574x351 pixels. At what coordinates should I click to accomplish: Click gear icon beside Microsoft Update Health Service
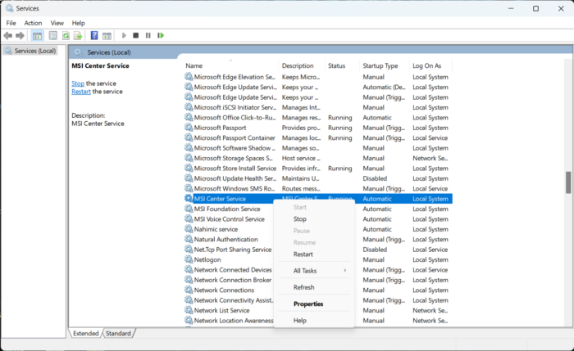coord(189,178)
